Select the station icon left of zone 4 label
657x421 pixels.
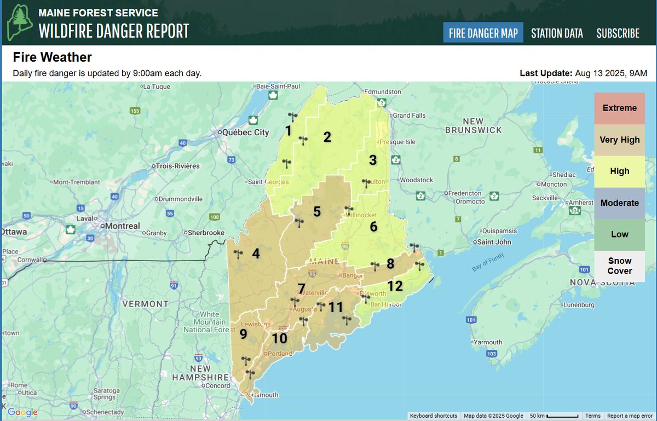click(238, 253)
